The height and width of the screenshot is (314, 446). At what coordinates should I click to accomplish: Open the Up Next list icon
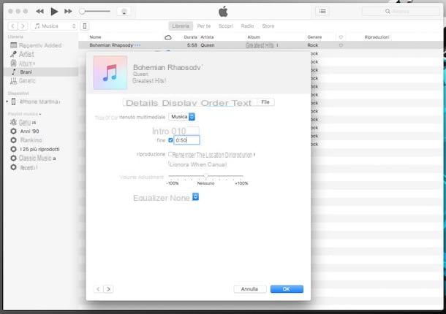[322, 12]
